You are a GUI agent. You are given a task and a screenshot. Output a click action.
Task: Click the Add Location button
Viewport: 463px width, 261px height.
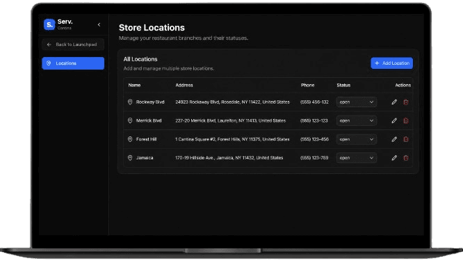point(391,63)
